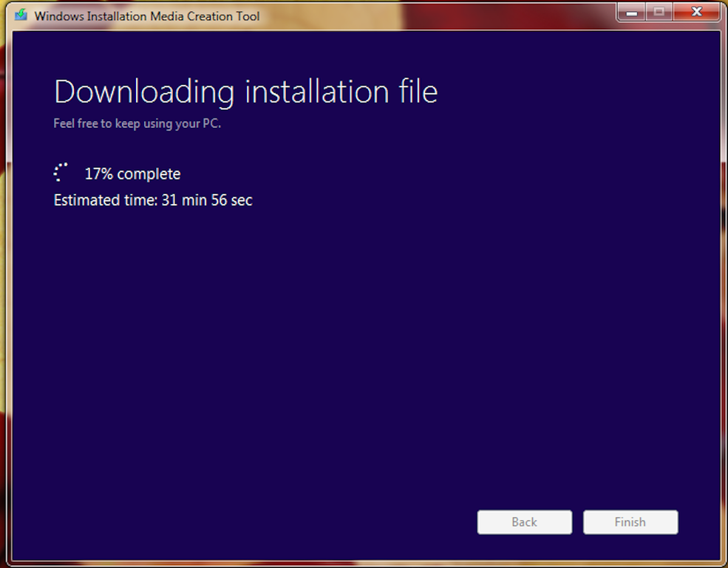This screenshot has height=568, width=728.
Task: Click 'Feel free to keep using your PC.' text
Action: pyautogui.click(x=137, y=124)
